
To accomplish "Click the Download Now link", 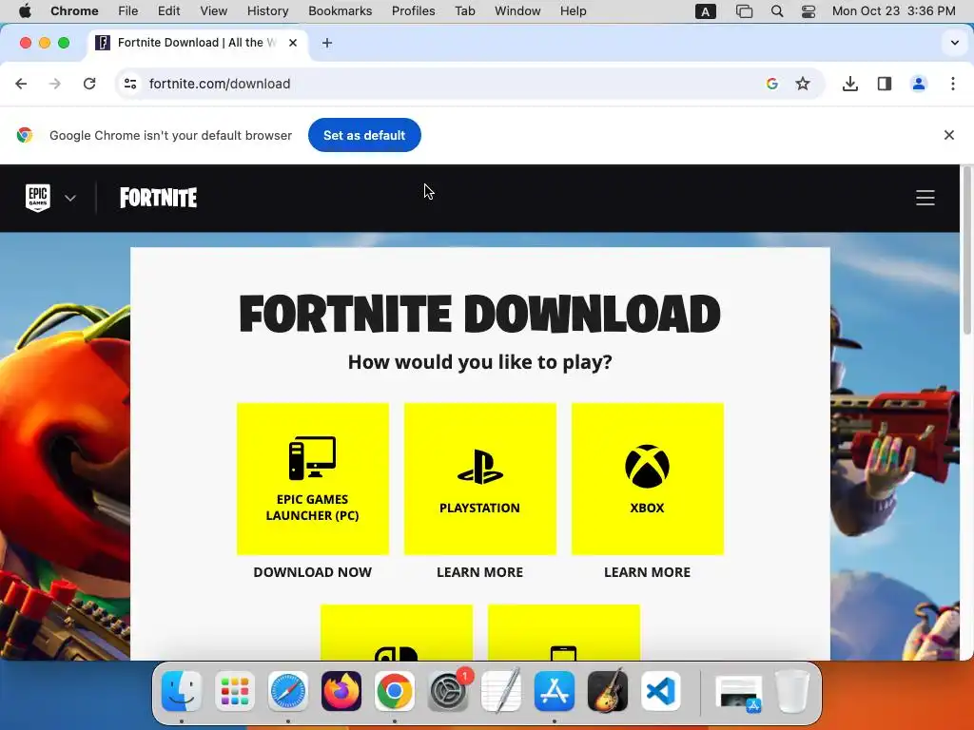I will coord(312,572).
